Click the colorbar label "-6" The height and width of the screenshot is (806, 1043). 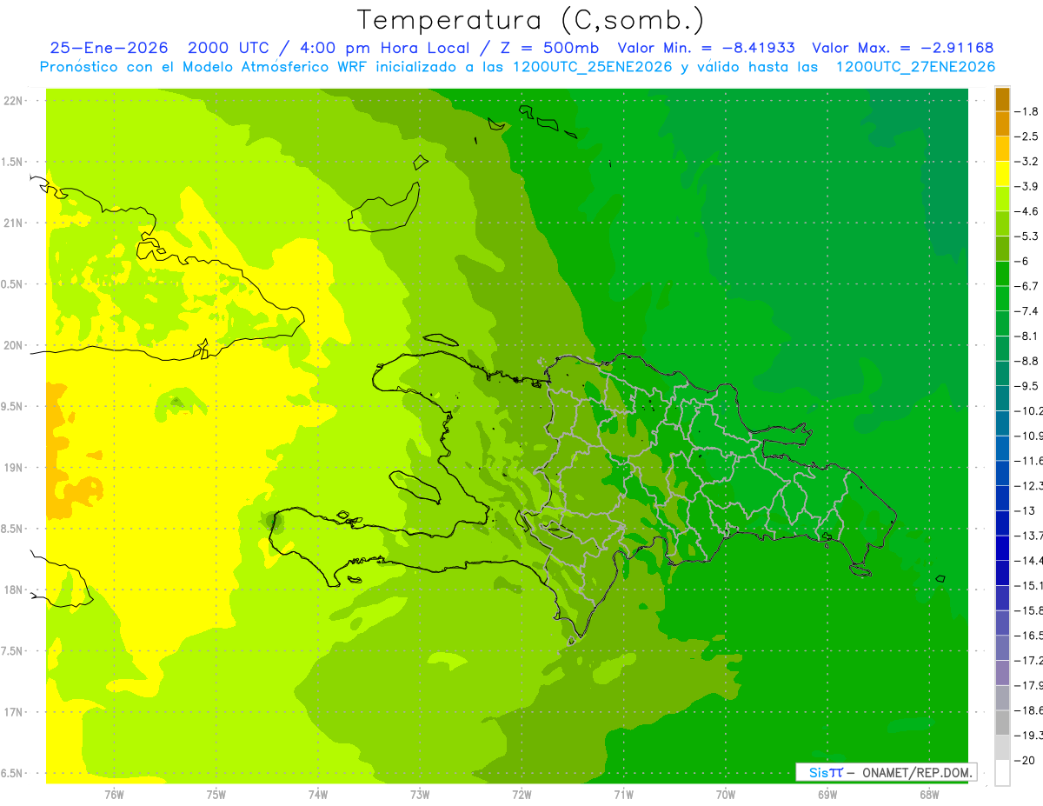(x=1022, y=261)
